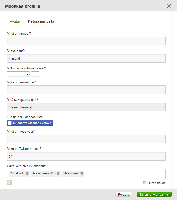Click the Missä asut field with Finland
The height and width of the screenshot is (200, 177).
tap(86, 58)
